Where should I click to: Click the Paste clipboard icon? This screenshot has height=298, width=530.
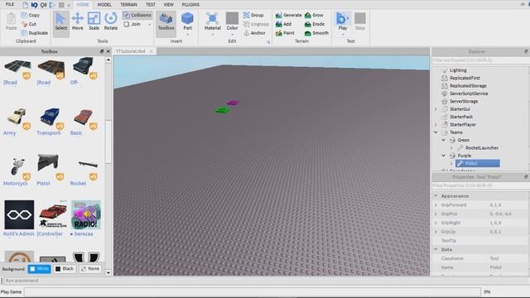(11, 22)
